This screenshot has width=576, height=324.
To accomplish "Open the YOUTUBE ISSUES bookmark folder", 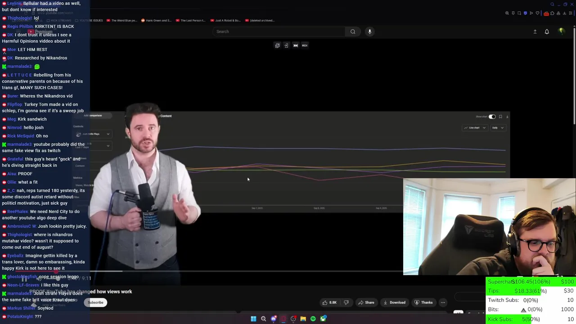I will [89, 20].
